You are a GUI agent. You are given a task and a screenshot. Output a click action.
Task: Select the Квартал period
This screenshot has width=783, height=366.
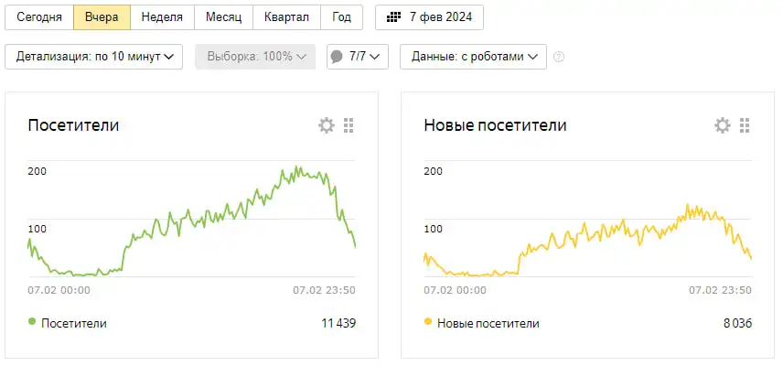tap(286, 17)
